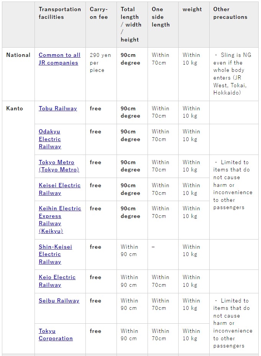
Task: Select 'Limited to items' precaution beside Tokyo Metro
Action: tap(233, 185)
